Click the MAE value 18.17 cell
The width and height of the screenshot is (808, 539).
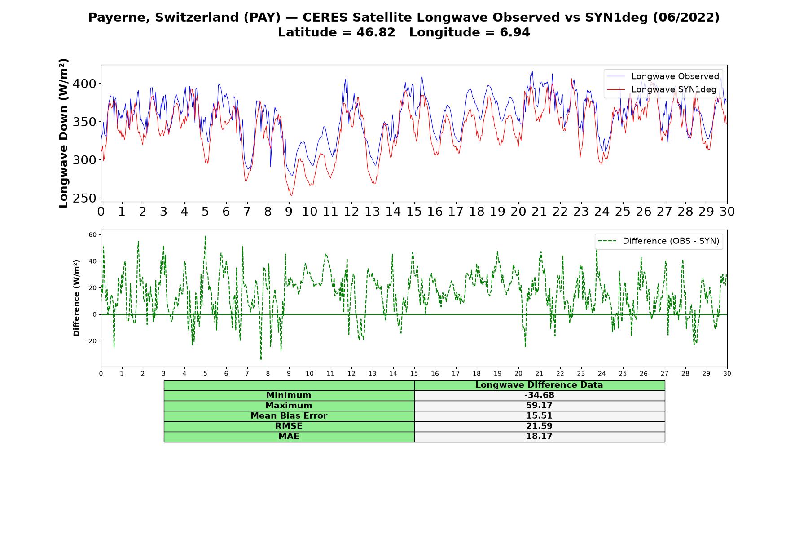tap(539, 437)
